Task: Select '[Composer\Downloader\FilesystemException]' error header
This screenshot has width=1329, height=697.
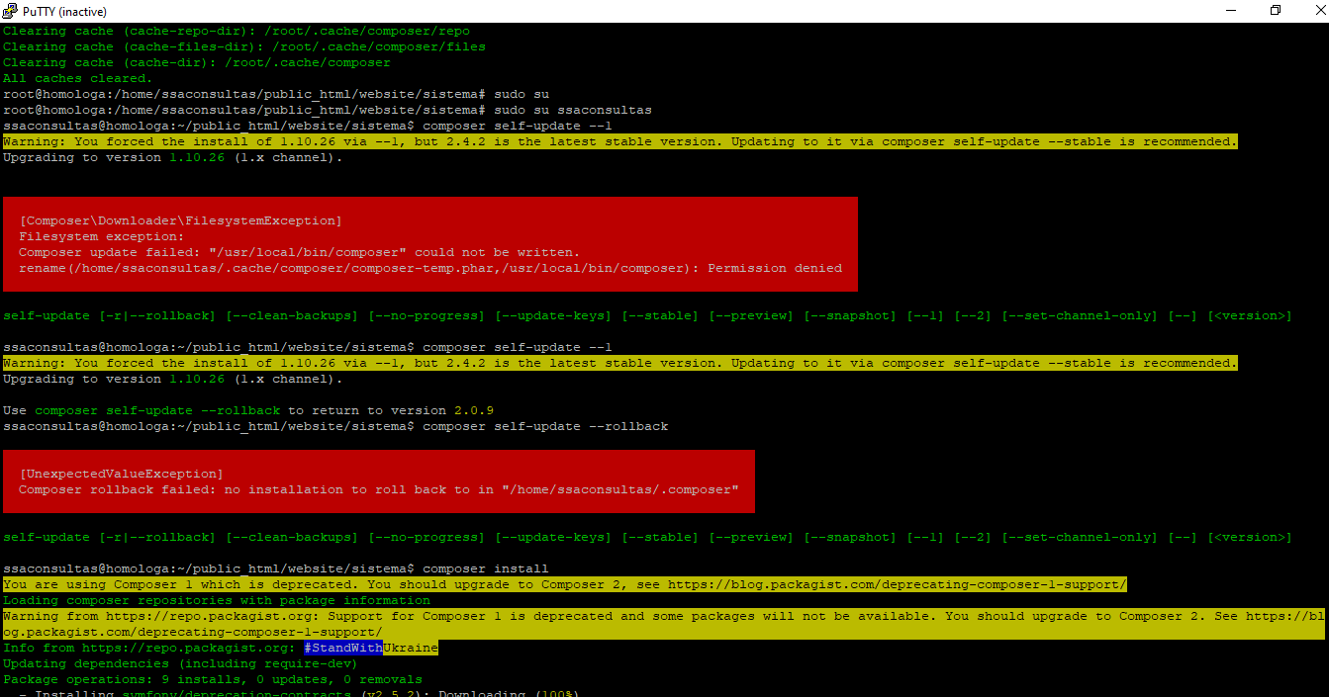Action: 180,220
